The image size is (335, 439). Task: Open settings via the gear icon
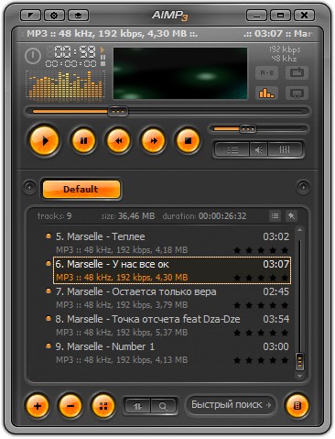(54, 15)
